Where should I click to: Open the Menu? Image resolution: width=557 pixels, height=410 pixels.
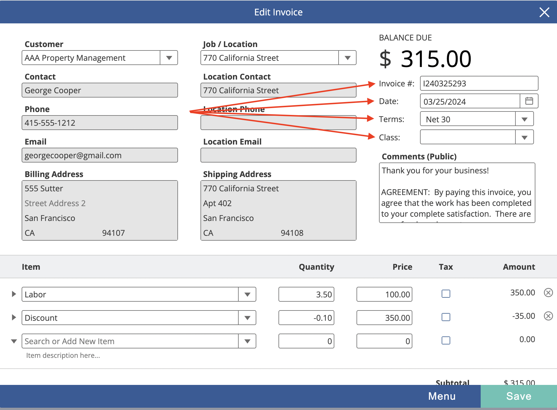(441, 396)
